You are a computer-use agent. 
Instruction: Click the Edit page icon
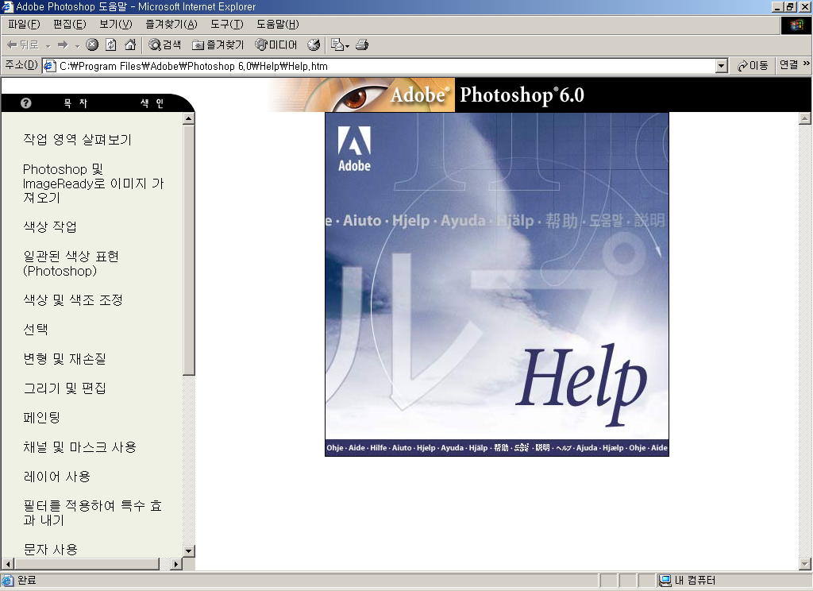337,45
